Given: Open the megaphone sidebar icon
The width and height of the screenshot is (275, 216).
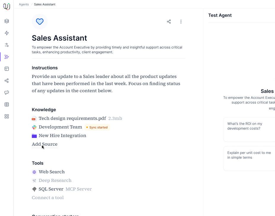Looking at the screenshot, I should point(7,93).
